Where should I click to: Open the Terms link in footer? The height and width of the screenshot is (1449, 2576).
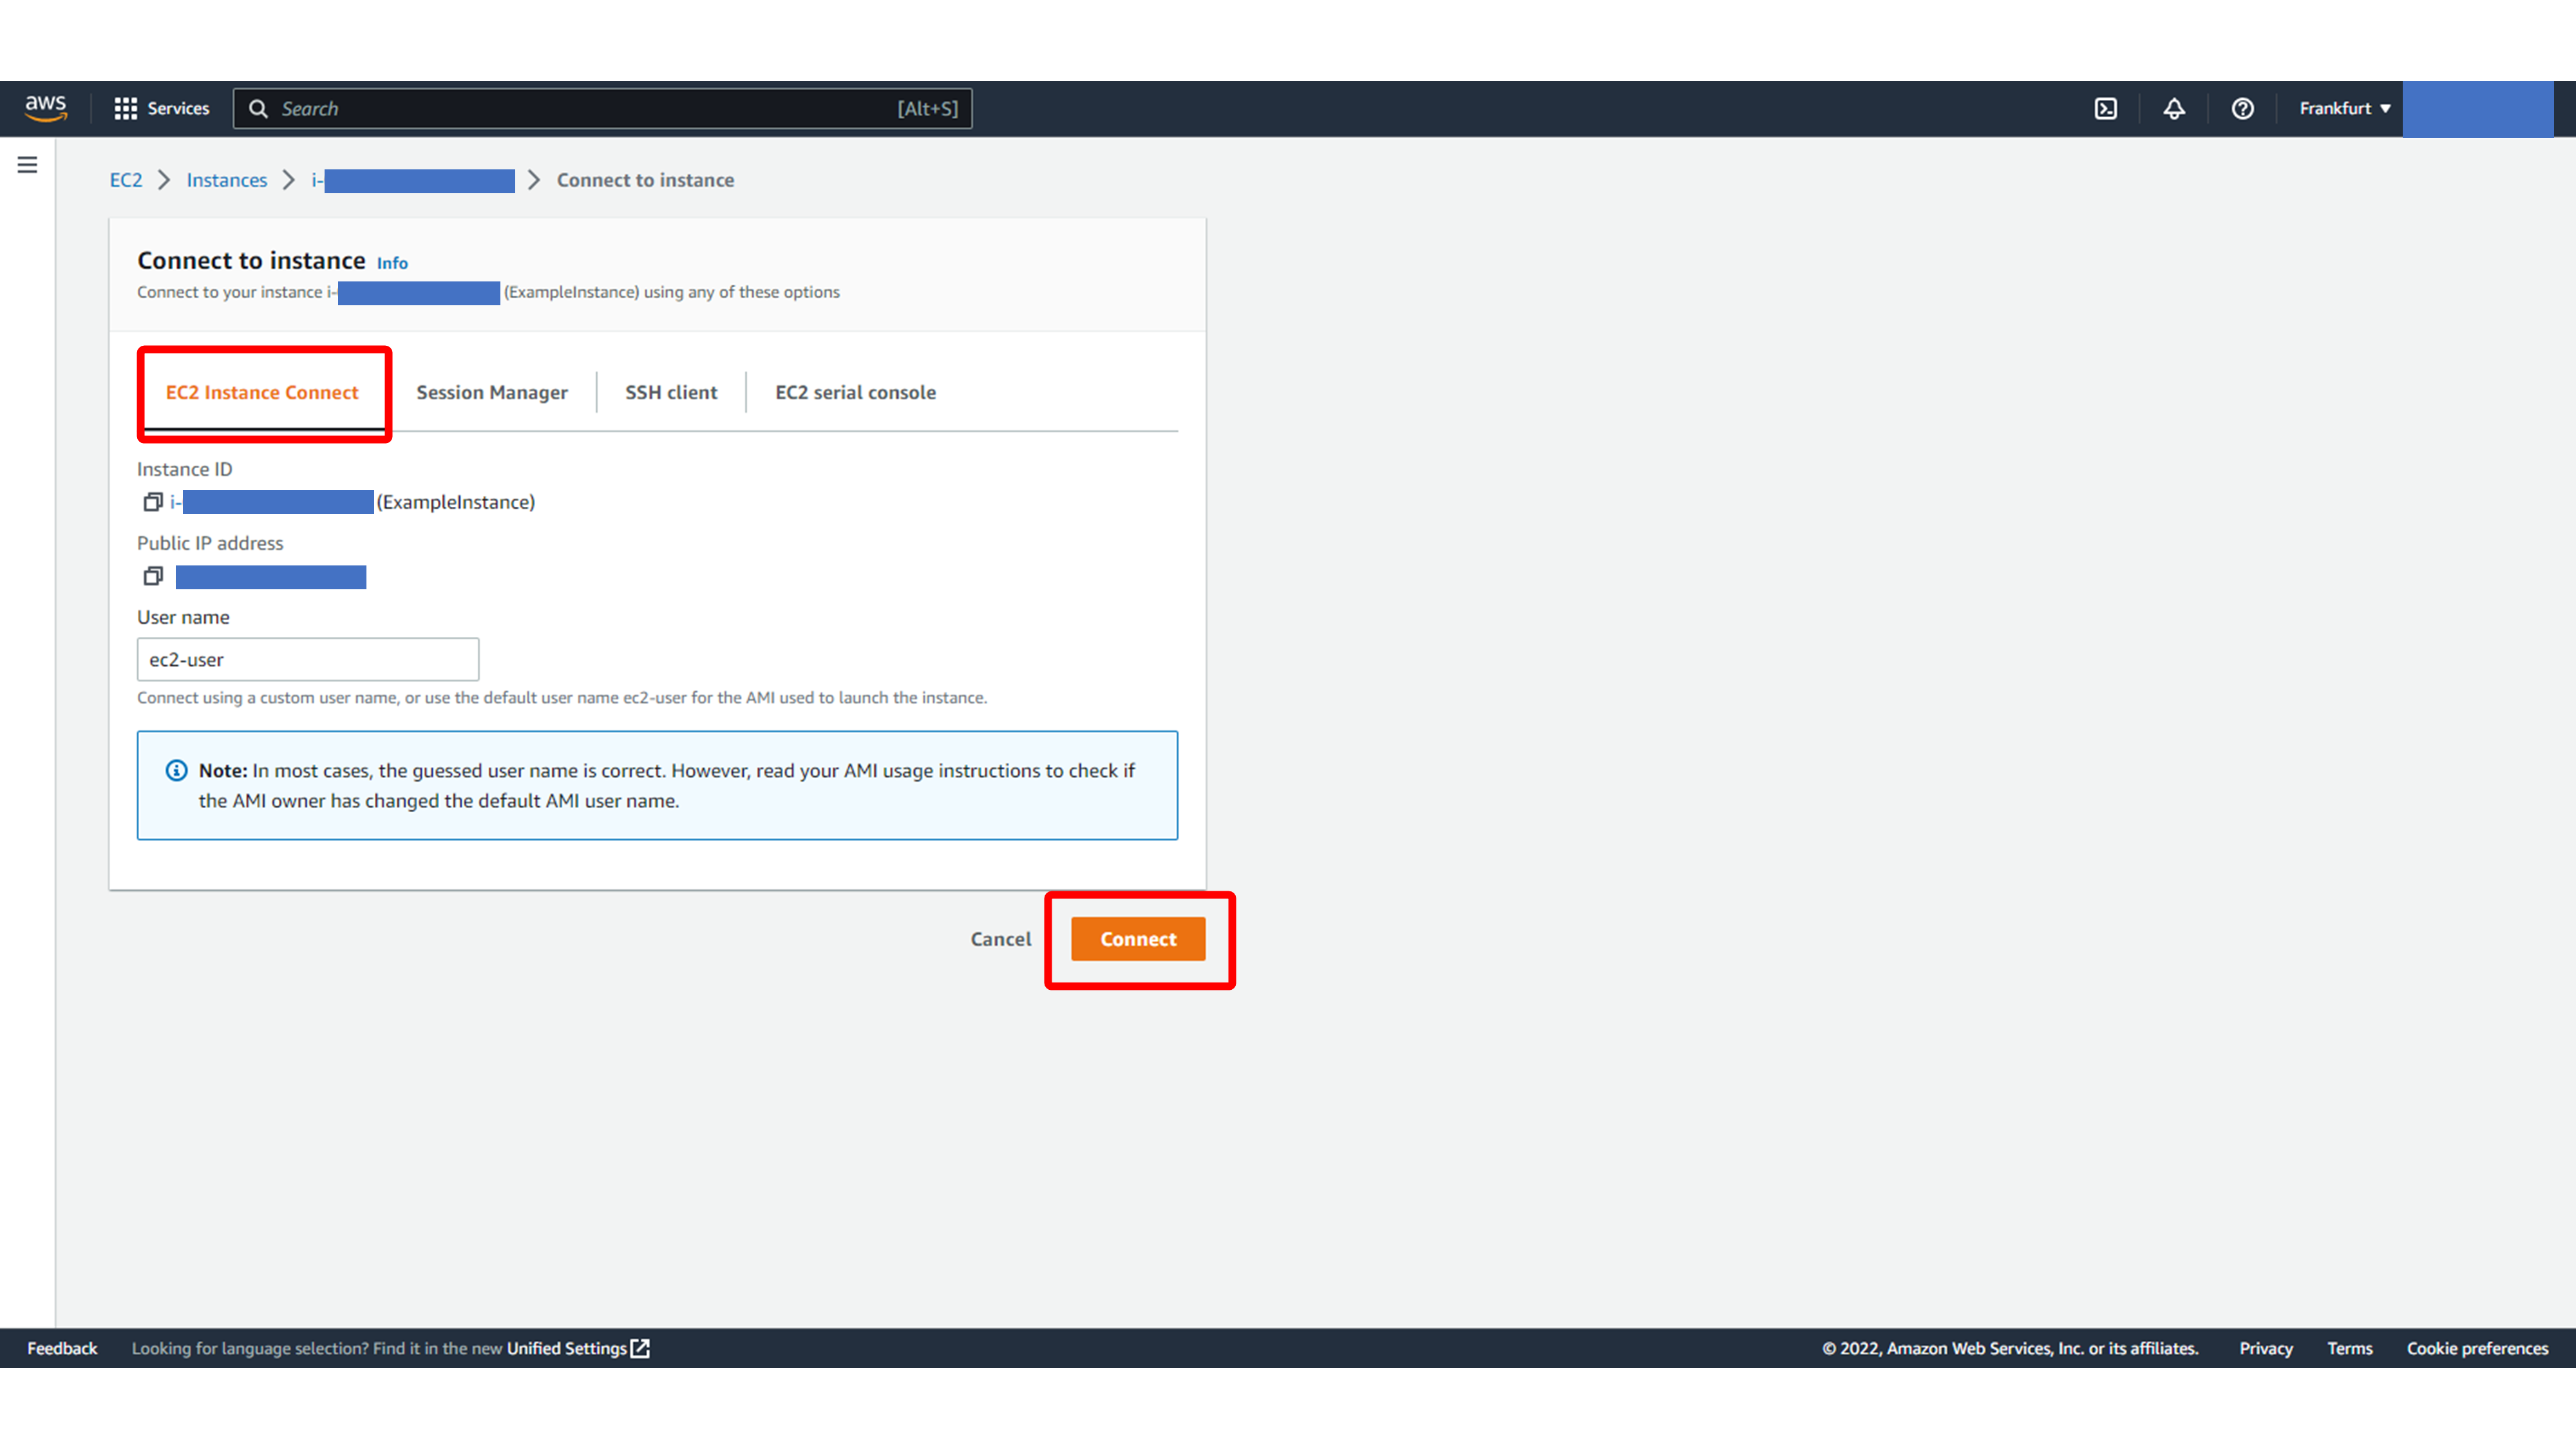(2349, 1348)
